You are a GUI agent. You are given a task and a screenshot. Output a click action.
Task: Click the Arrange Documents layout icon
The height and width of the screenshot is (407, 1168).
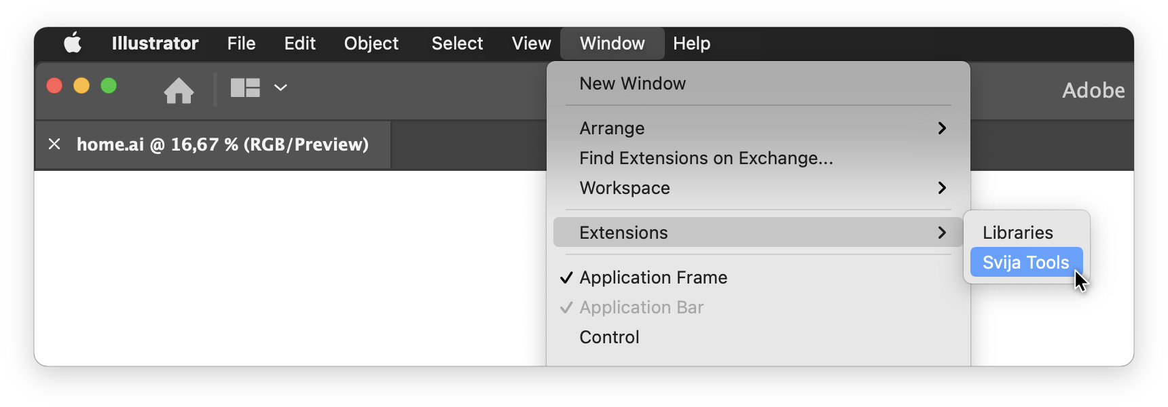point(245,88)
